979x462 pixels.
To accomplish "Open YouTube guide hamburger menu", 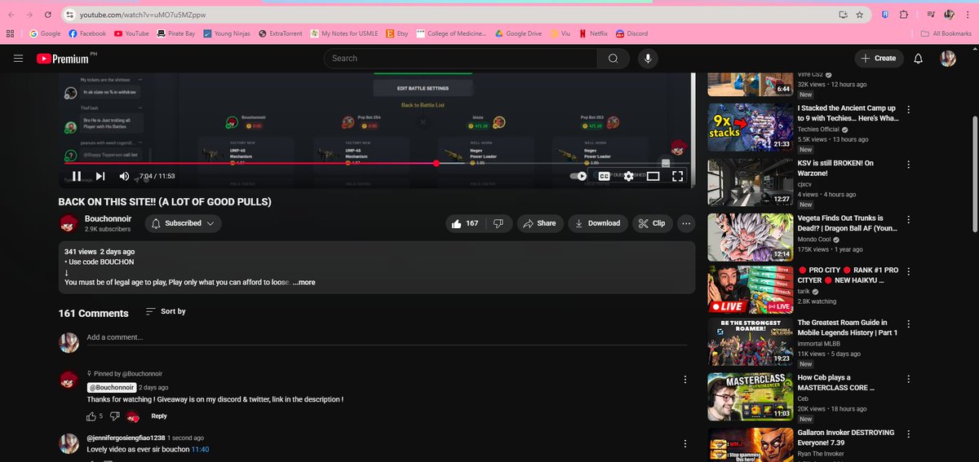I will [18, 59].
